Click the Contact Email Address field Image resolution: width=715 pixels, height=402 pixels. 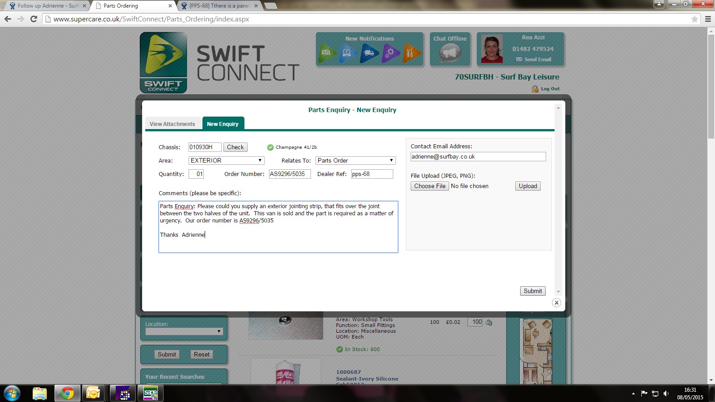[x=478, y=156]
